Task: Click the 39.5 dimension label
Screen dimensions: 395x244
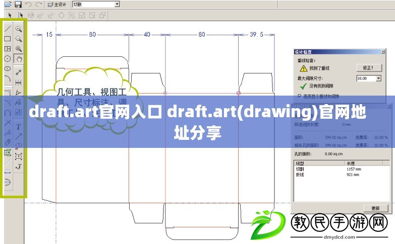Action: click(256, 34)
